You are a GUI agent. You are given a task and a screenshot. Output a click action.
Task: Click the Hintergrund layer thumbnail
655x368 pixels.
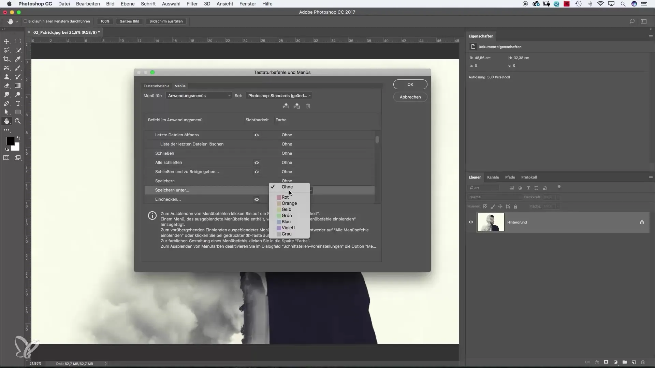pyautogui.click(x=491, y=222)
